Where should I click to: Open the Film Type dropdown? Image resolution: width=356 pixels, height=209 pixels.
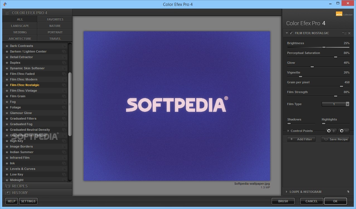click(336, 104)
